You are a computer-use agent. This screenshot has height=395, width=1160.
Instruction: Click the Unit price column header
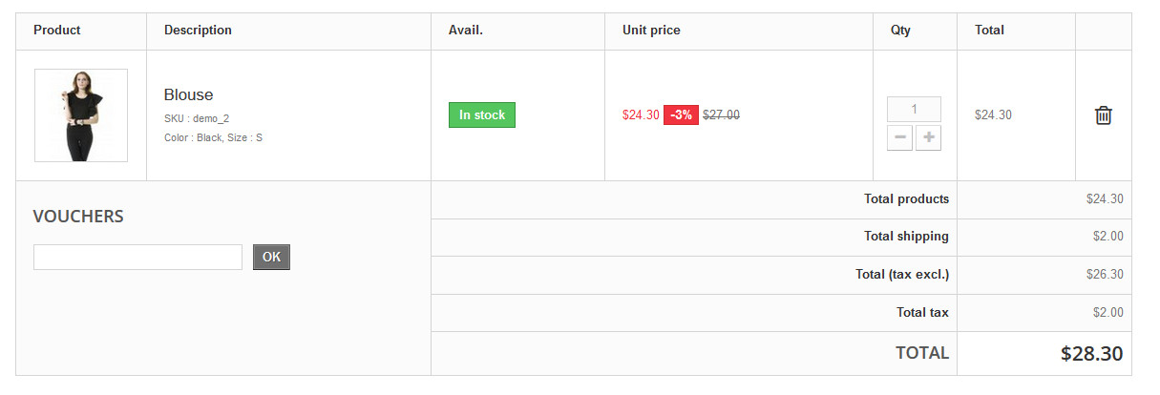[651, 31]
